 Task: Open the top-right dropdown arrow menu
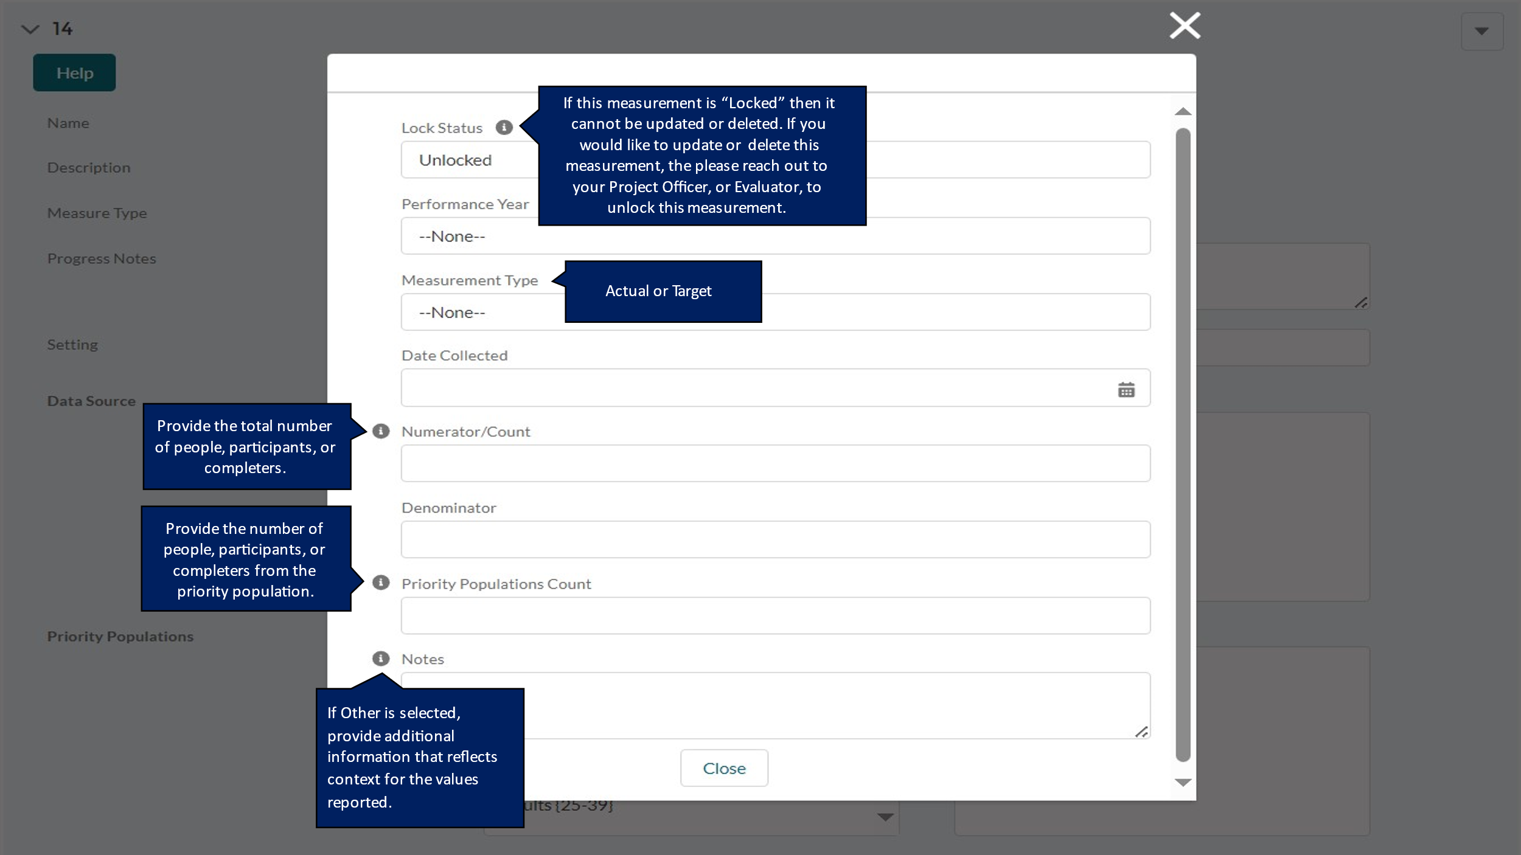tap(1481, 32)
